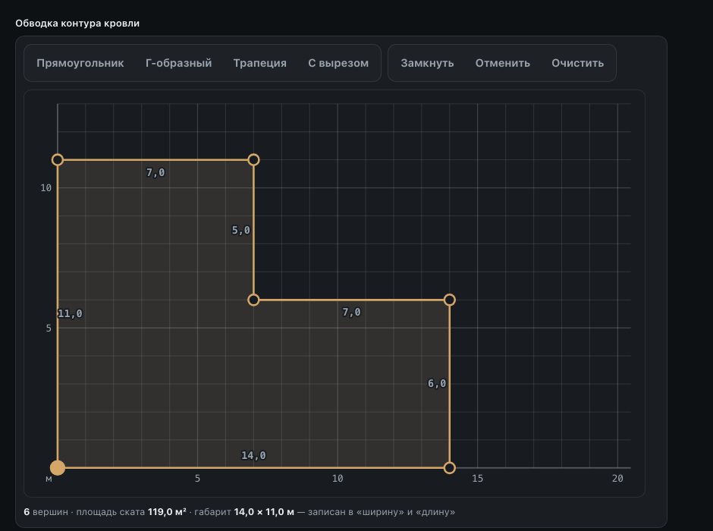This screenshot has width=713, height=531.
Task: Click the 14,0 bottom edge length label
Action: 253,455
